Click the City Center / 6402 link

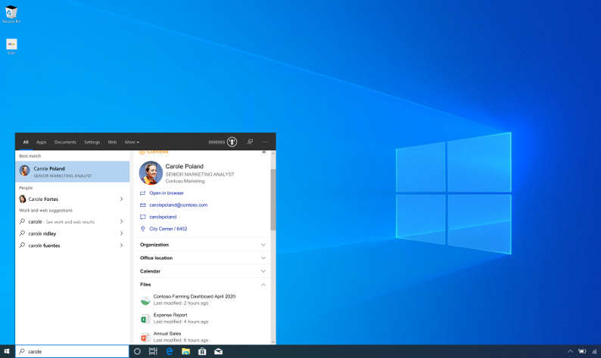pyautogui.click(x=168, y=229)
